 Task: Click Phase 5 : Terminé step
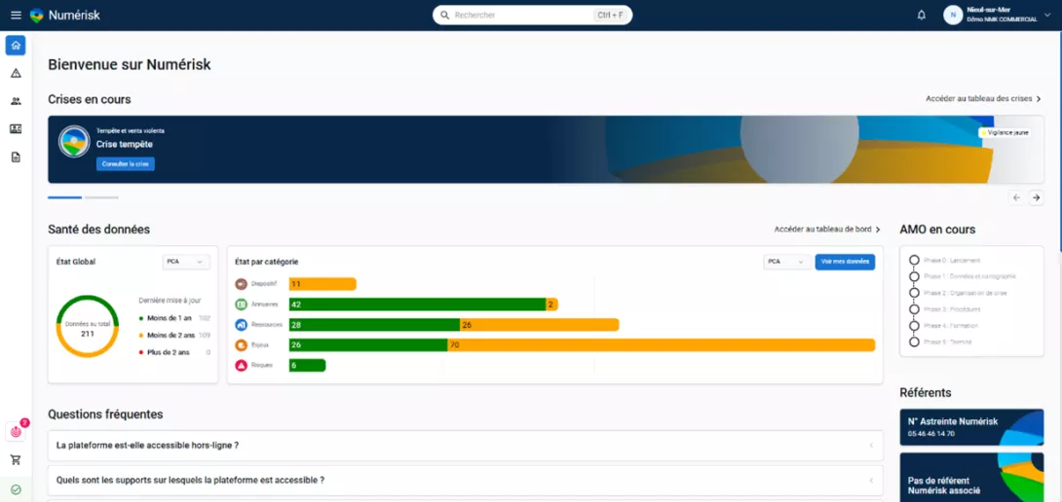(941, 341)
